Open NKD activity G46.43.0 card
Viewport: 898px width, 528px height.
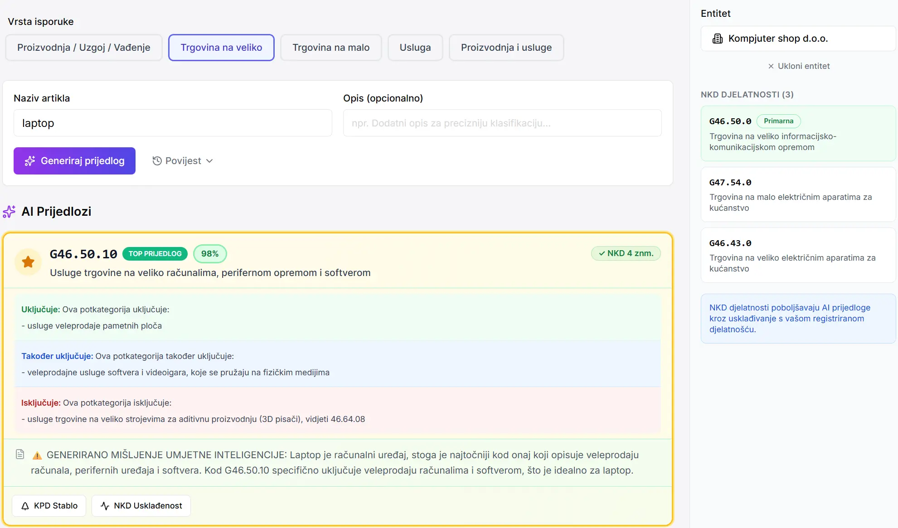(798, 255)
